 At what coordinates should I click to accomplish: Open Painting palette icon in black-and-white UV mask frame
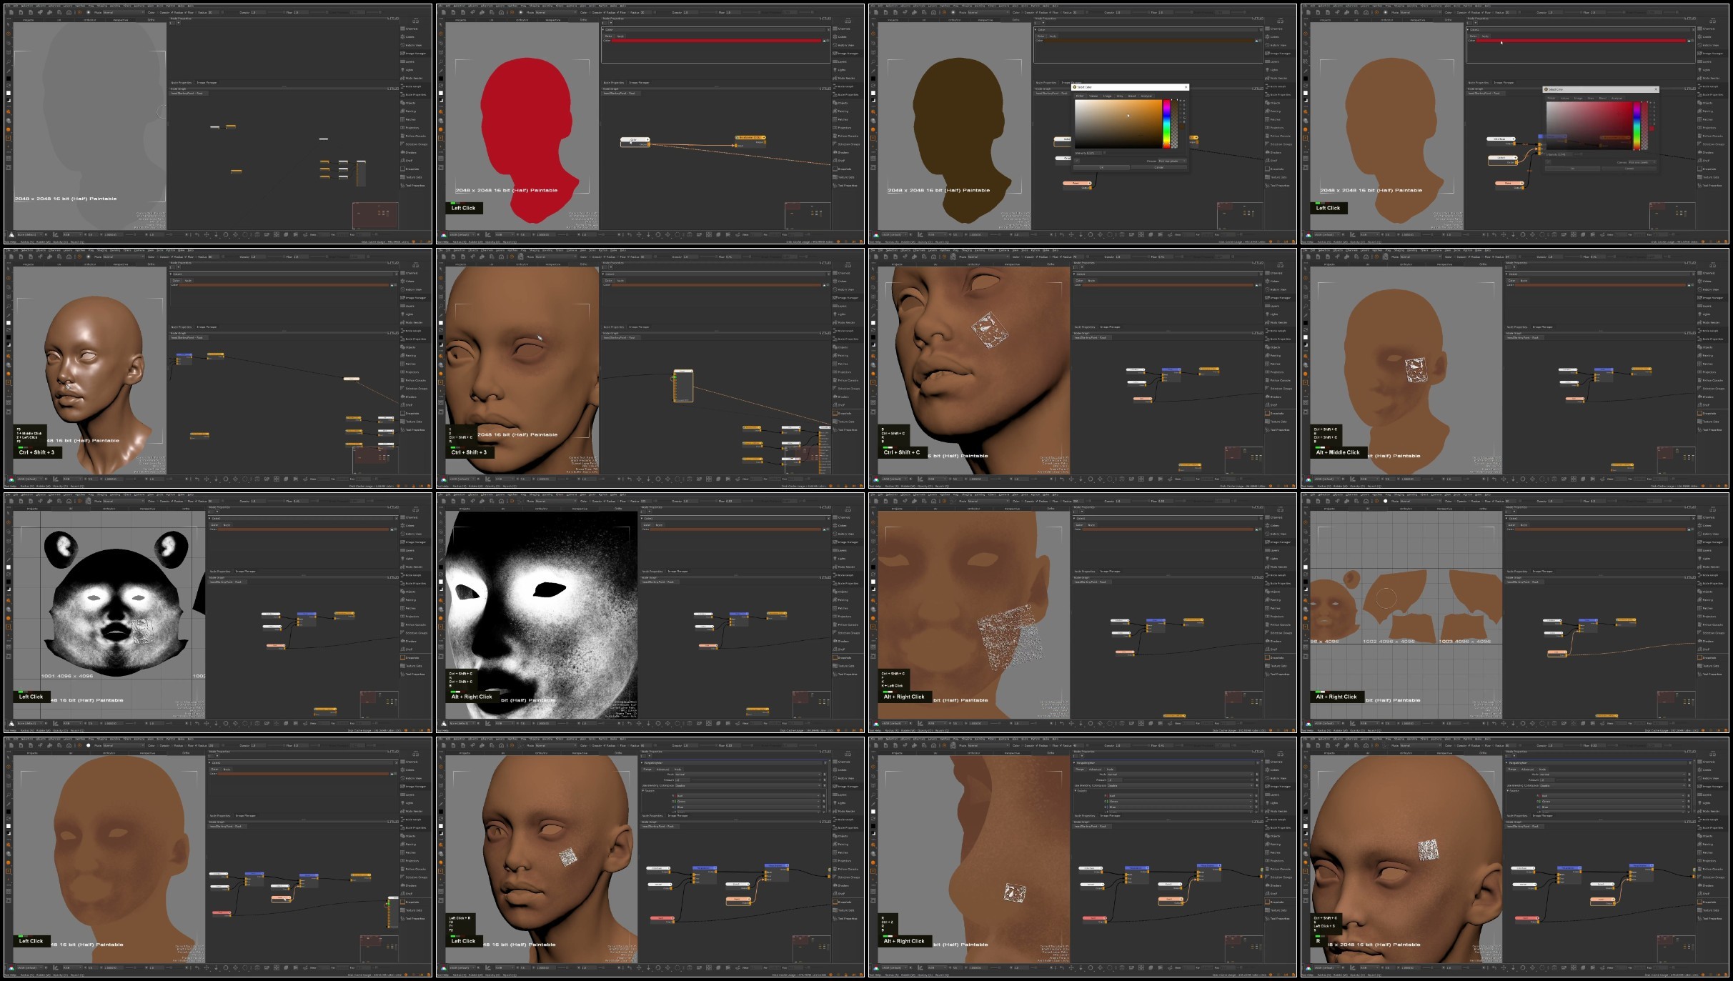pos(402,600)
